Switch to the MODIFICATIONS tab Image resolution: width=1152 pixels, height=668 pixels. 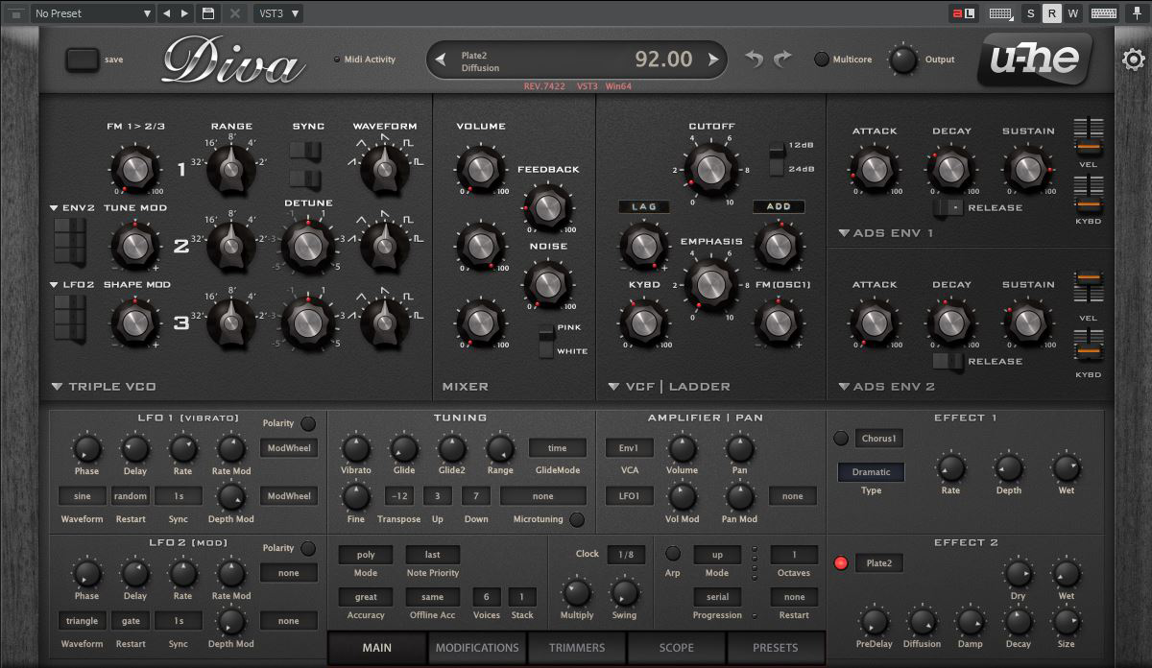tap(477, 648)
